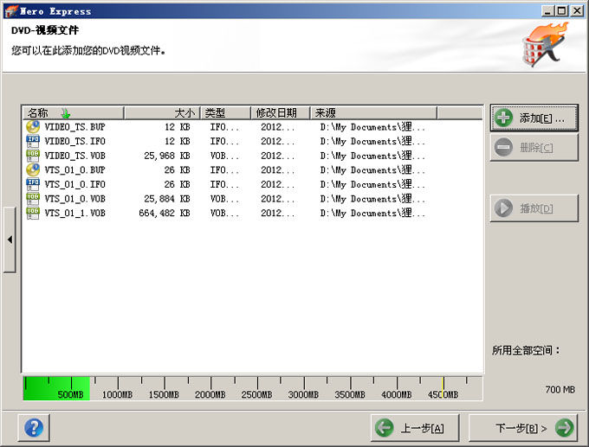Viewport: 589px width, 447px height.
Task: Open help with the blue question mark icon
Action: [34, 427]
